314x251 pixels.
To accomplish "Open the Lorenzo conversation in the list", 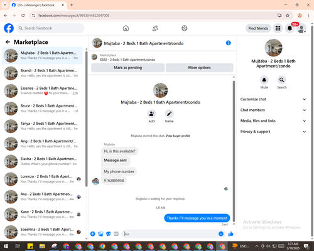I will coord(43,179).
